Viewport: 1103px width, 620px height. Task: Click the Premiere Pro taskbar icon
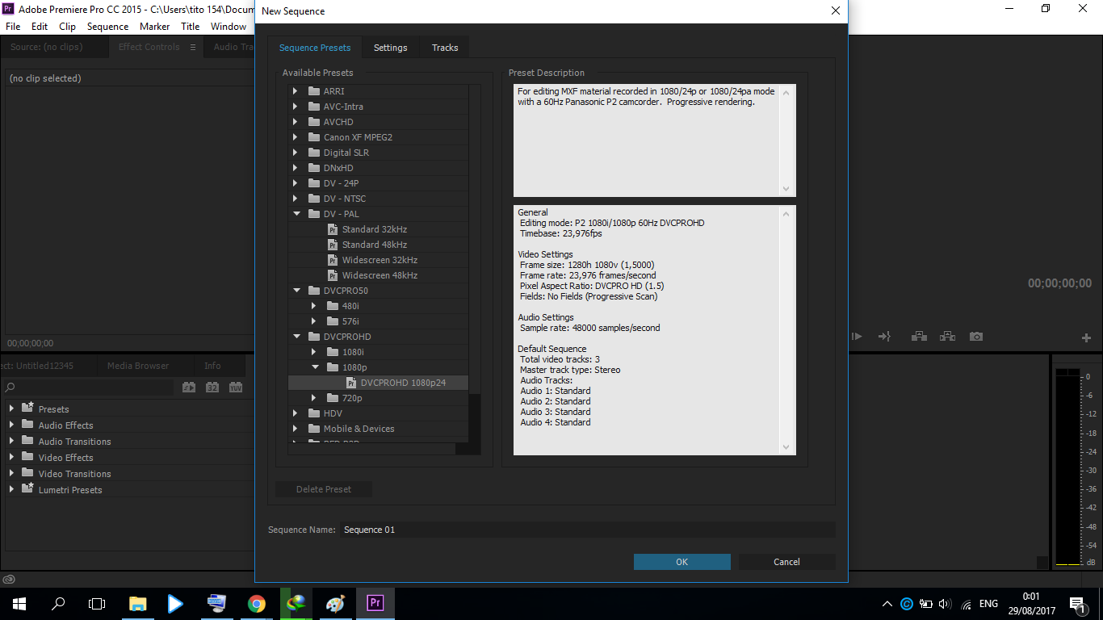pos(375,604)
